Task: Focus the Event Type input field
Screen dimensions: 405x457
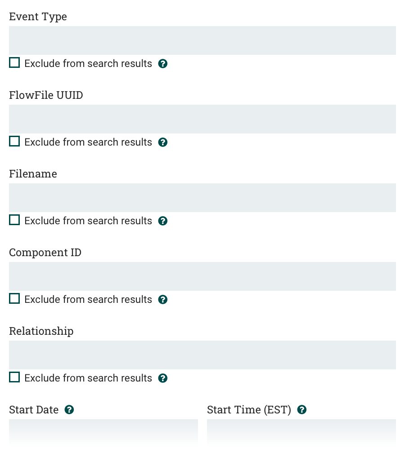Action: (202, 40)
